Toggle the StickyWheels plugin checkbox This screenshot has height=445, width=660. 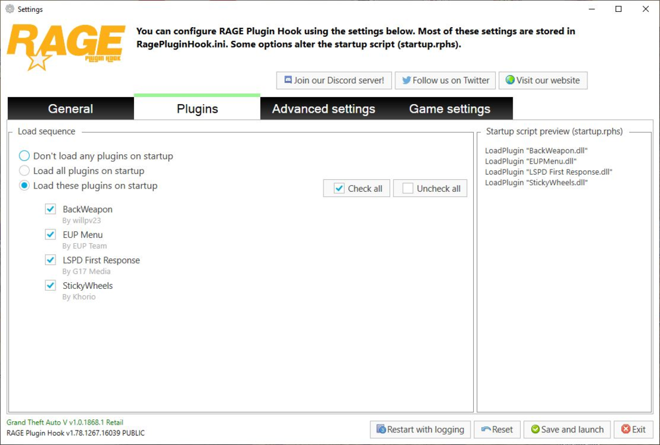51,285
